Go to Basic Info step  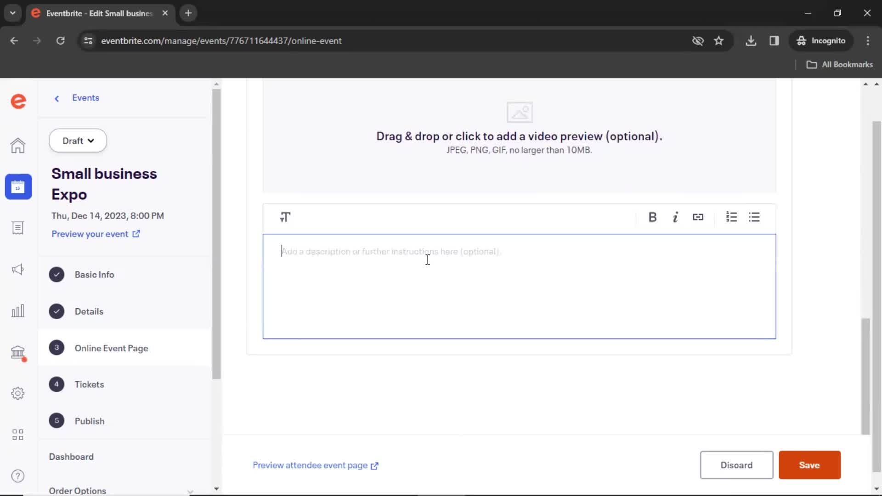point(94,275)
